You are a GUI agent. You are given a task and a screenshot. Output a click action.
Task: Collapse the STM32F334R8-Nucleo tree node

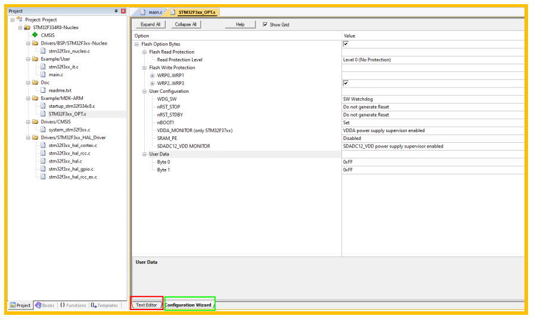20,27
